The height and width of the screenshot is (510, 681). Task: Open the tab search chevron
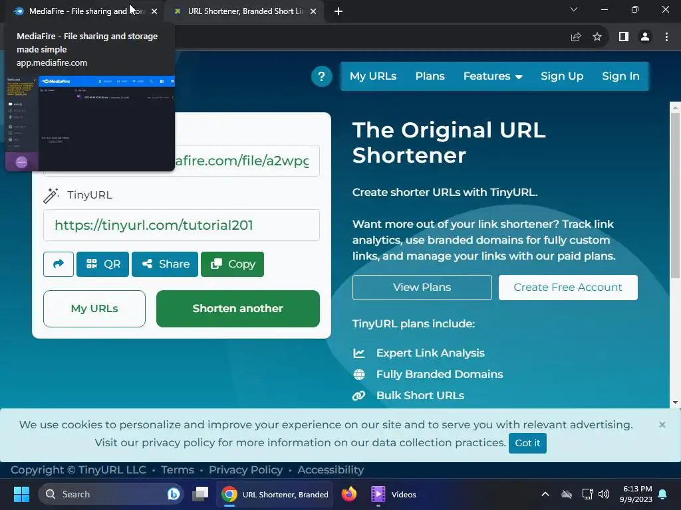coord(574,9)
